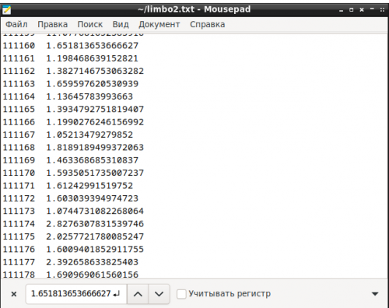Click the line number 111172
This screenshot has width=389, height=308.
point(19,198)
